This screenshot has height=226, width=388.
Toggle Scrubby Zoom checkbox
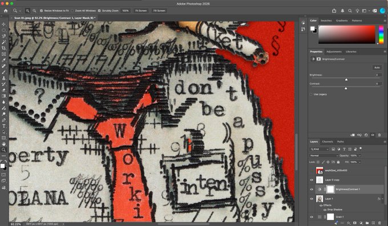pyautogui.click(x=99, y=11)
